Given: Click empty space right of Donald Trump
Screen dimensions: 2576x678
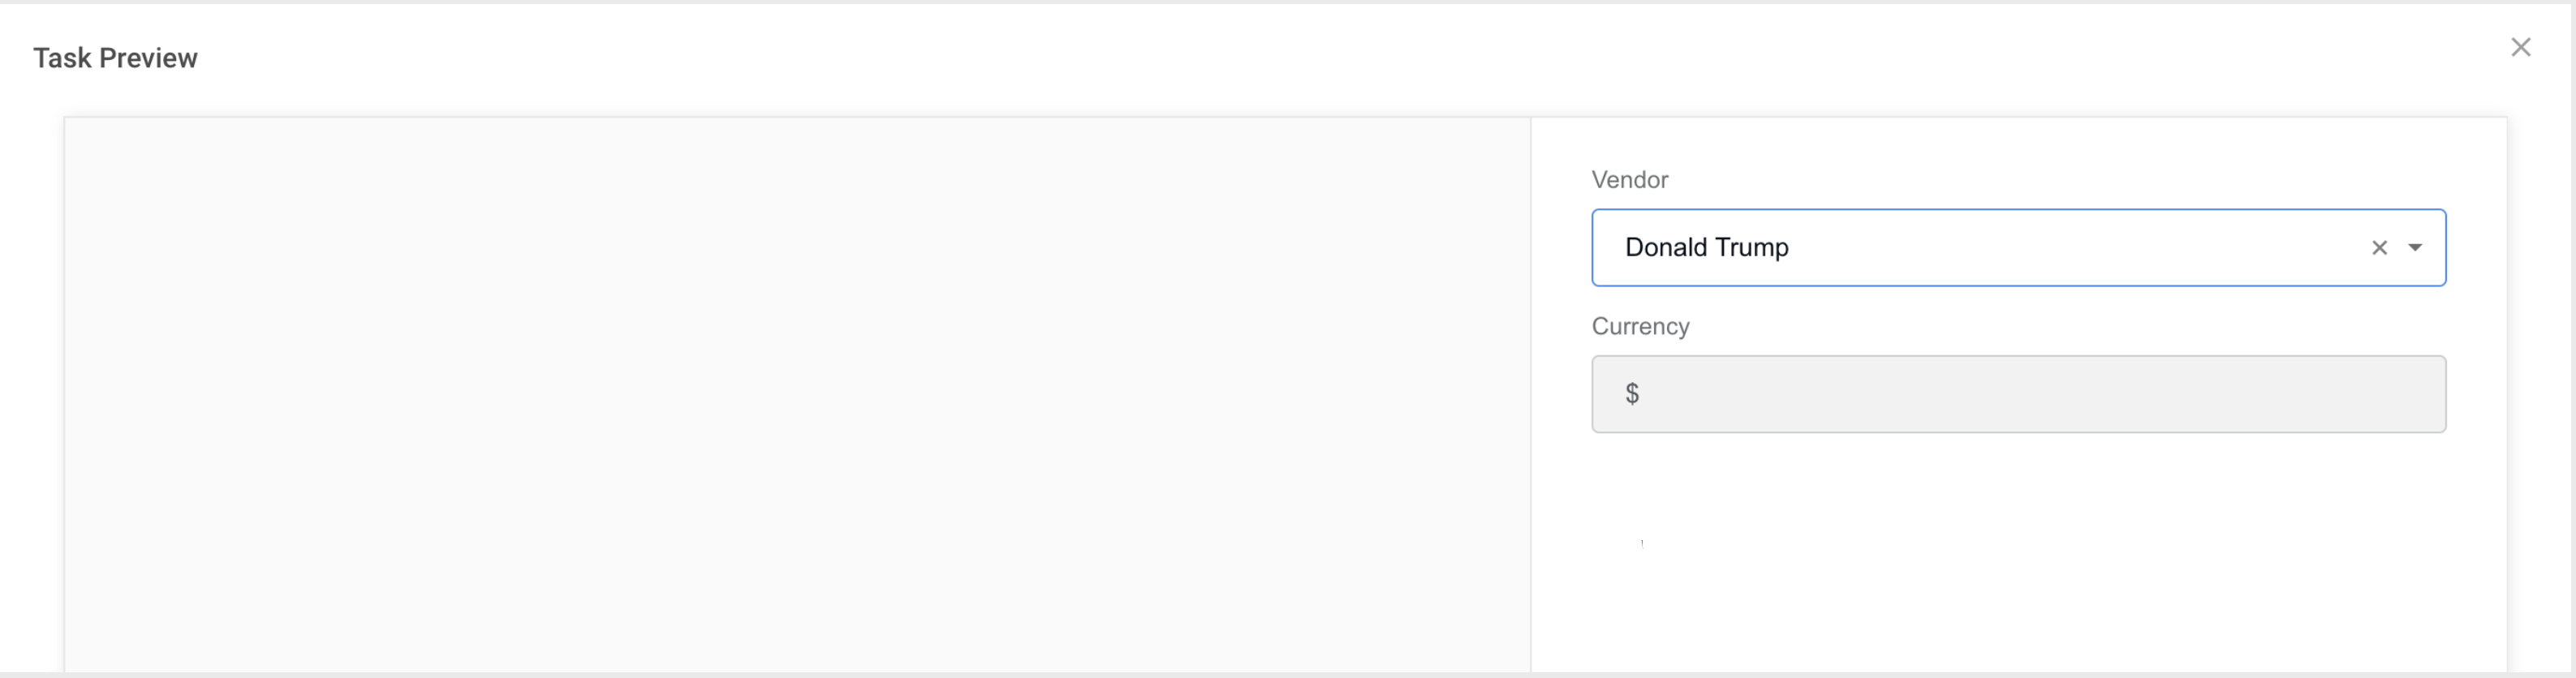Looking at the screenshot, I should [2075, 248].
